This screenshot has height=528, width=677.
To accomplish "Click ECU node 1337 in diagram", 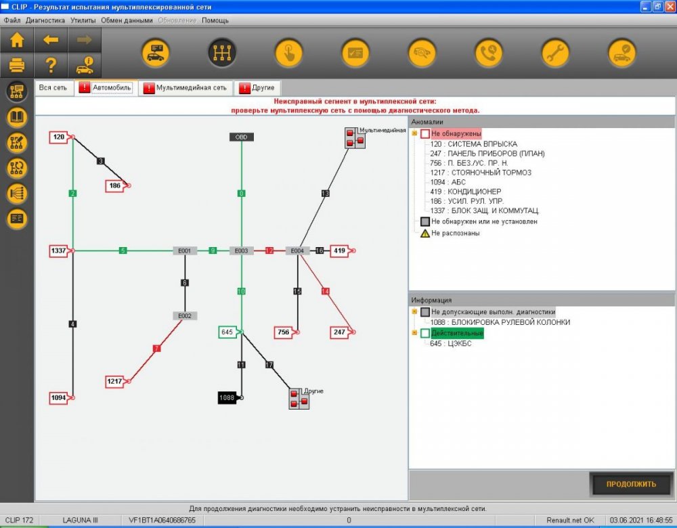I will pyautogui.click(x=59, y=250).
